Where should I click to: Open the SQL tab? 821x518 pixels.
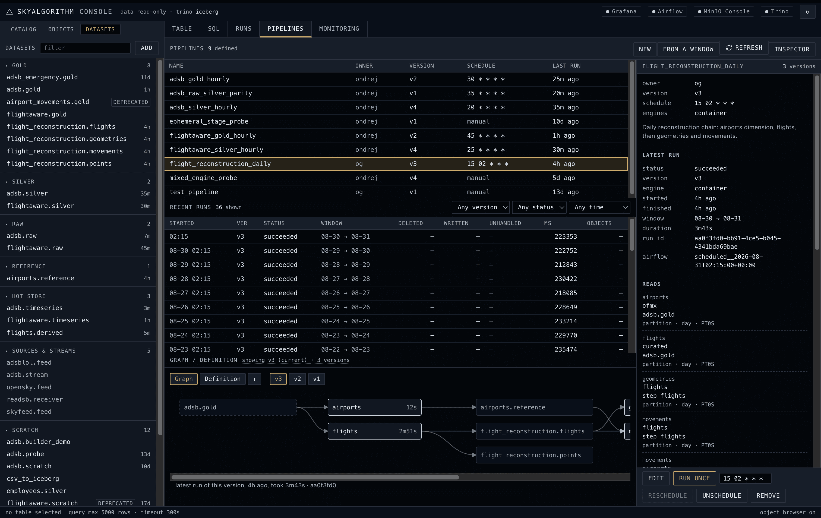tap(214, 29)
